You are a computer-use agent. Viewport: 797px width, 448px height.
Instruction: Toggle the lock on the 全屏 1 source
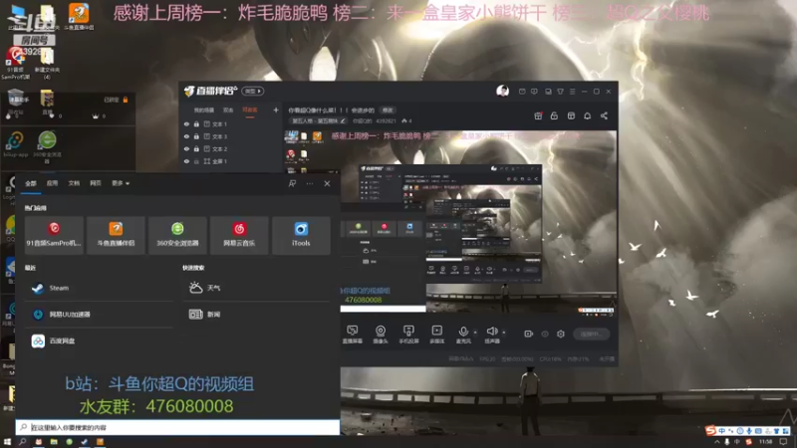[196, 161]
